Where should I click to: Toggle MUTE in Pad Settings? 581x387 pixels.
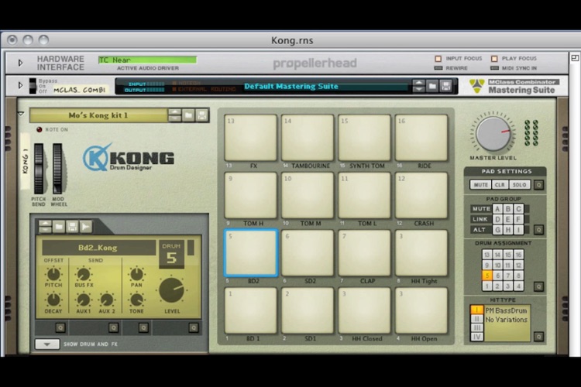pos(480,185)
